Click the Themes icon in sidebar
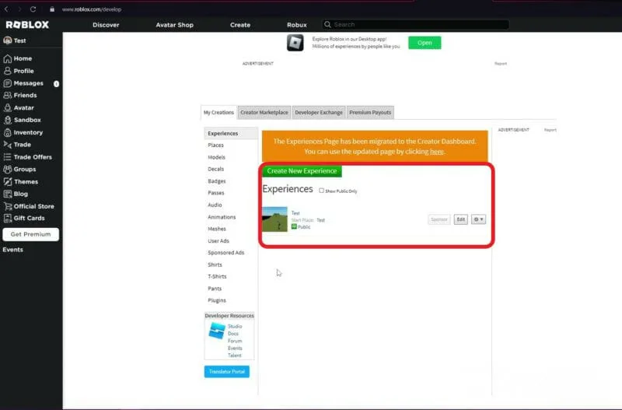Viewport: 622px width, 410px height. point(8,182)
